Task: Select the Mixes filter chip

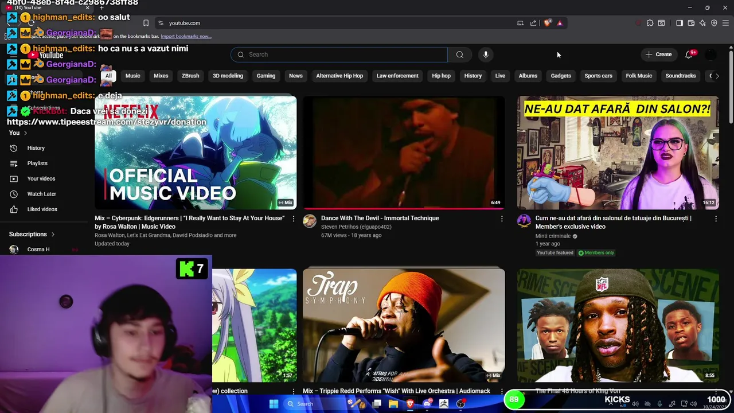Action: (161, 76)
